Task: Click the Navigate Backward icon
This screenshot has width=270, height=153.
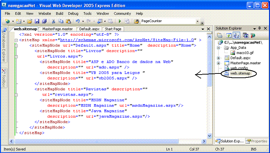Action: [x=100, y=21]
